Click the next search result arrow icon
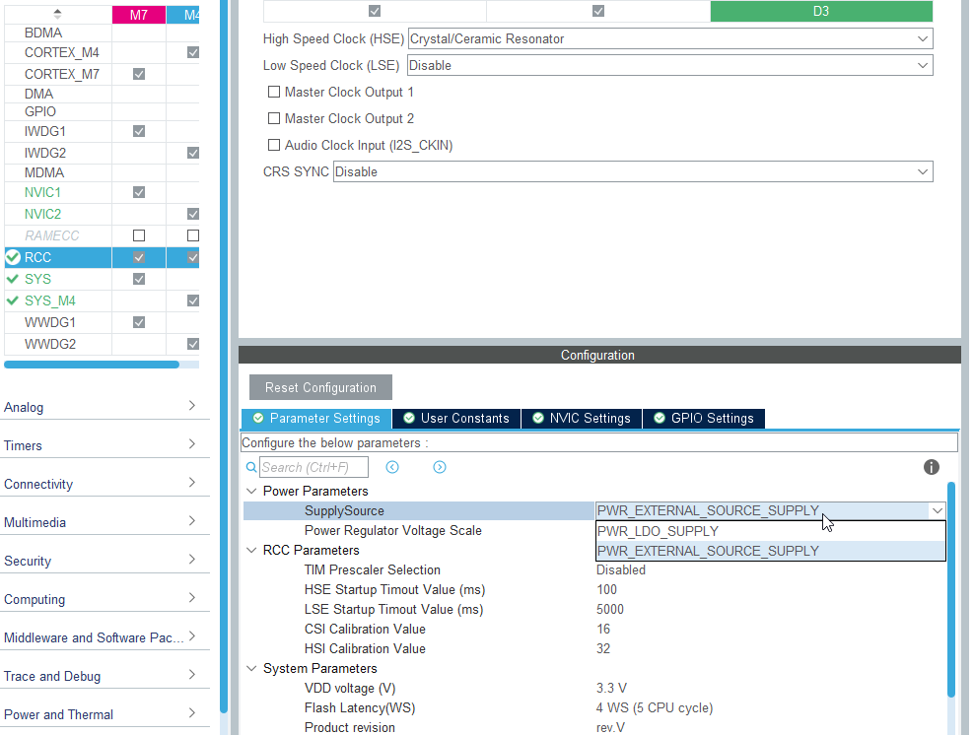The image size is (974, 735). (x=440, y=466)
